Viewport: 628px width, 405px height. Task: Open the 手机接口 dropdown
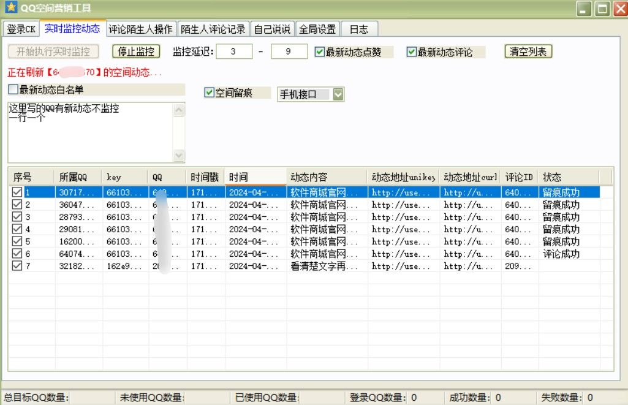point(338,94)
